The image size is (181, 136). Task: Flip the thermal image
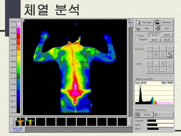pos(149,70)
